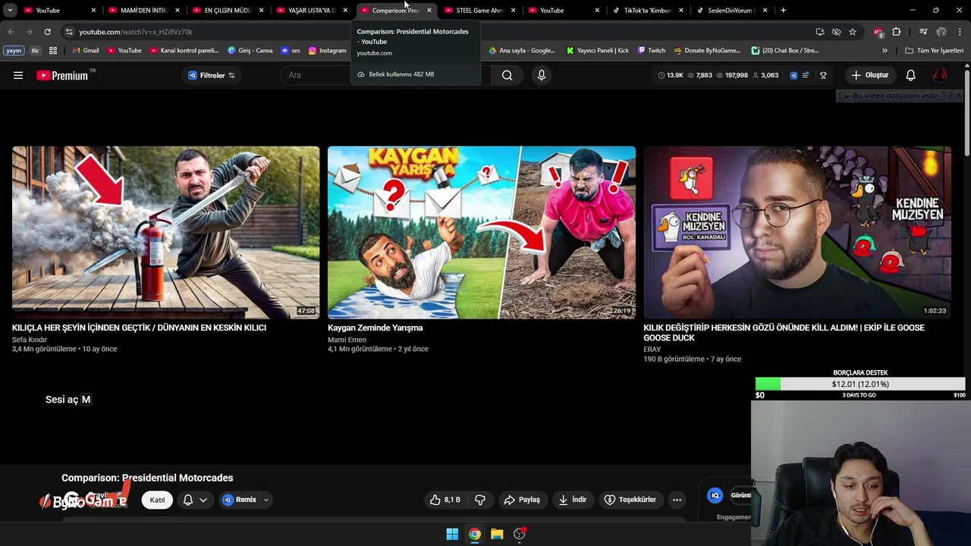Open Giriş - Canva bookmark

[250, 51]
